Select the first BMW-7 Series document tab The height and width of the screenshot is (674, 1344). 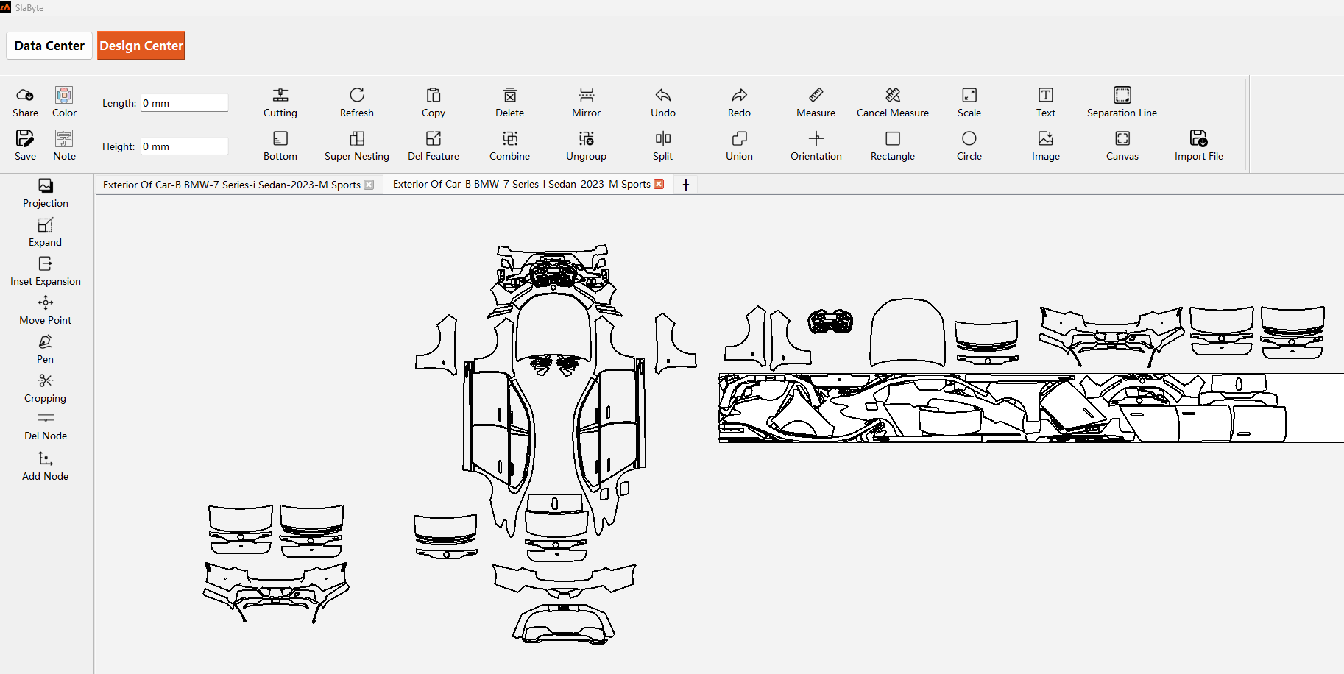pos(232,185)
